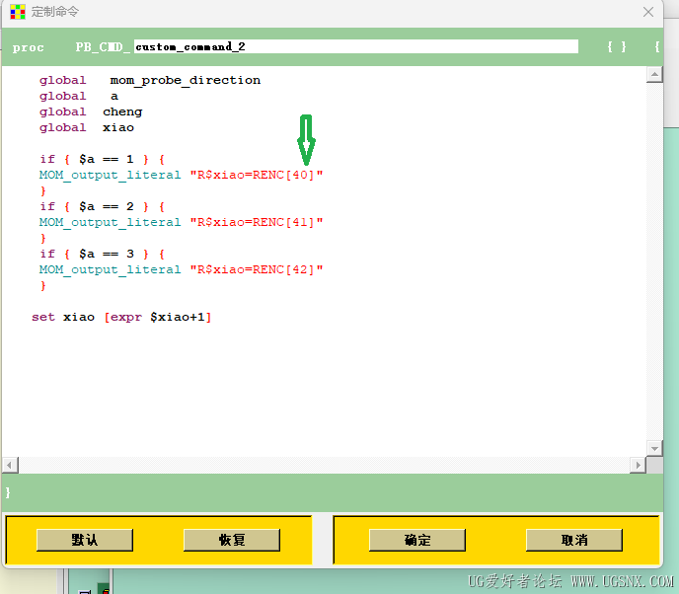Click the 默认 (Default) button
The height and width of the screenshot is (594, 679).
click(x=85, y=540)
